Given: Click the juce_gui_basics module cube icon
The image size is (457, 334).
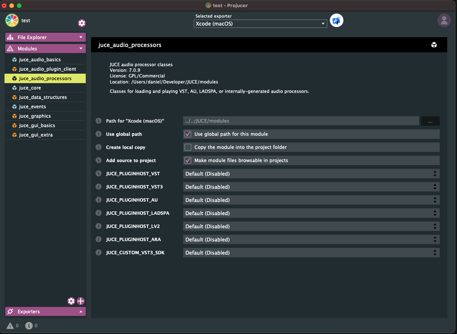Looking at the screenshot, I should (14, 125).
